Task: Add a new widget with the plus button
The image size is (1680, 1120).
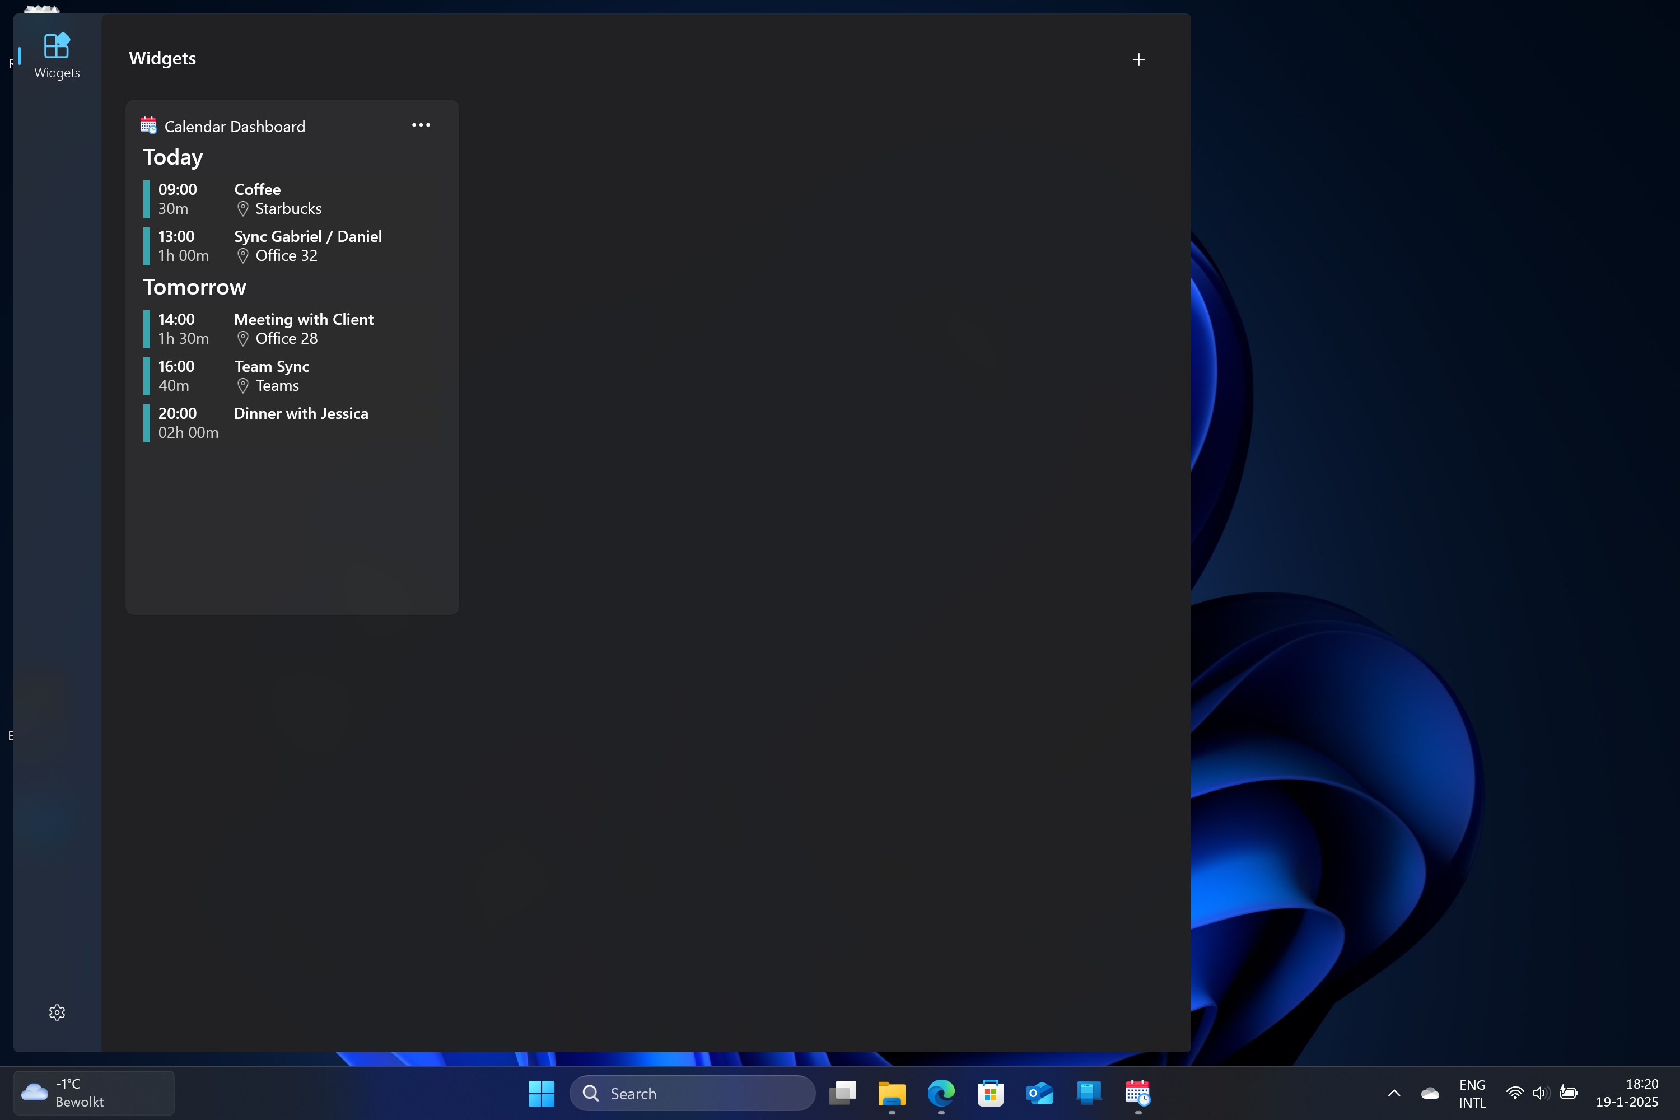Action: point(1138,59)
